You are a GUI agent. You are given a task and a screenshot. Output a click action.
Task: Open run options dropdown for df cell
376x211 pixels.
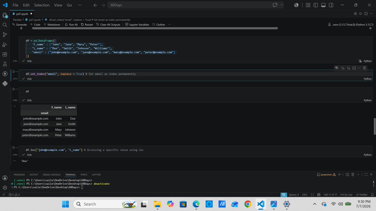point(17,89)
